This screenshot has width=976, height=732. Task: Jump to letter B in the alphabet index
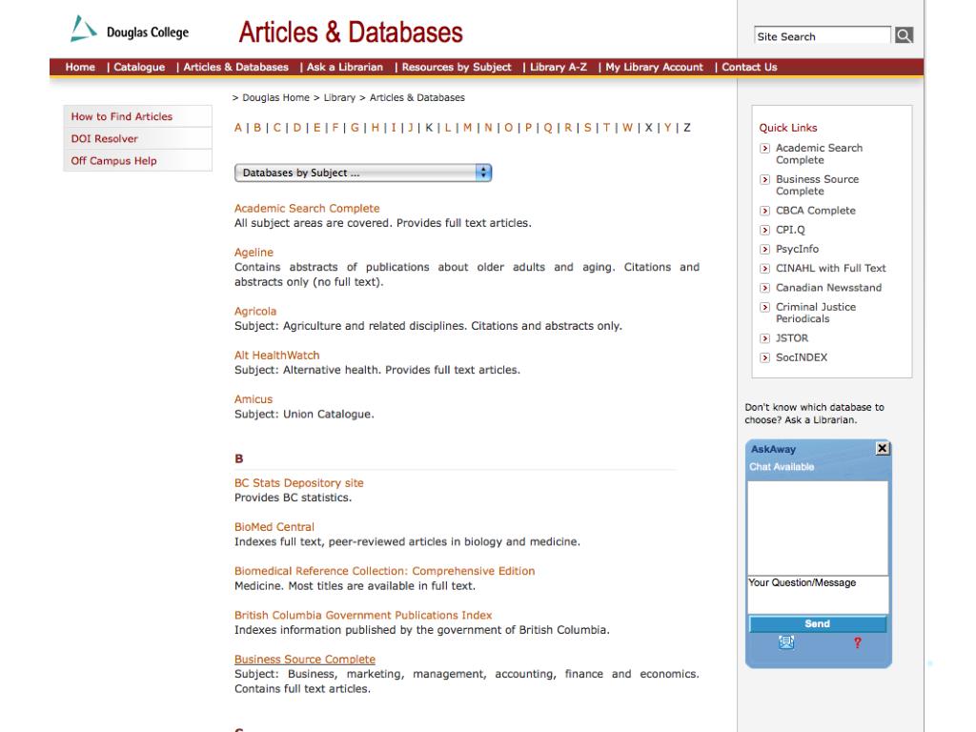click(257, 128)
